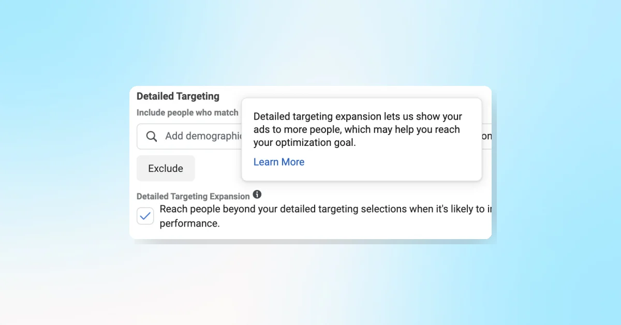
Task: Open the Learn More link
Action: (x=278, y=162)
